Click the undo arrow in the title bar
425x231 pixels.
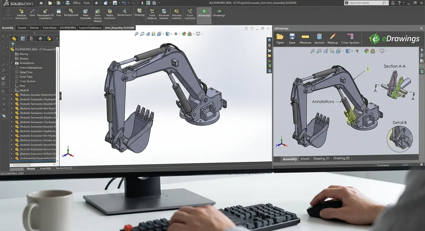(124, 3)
